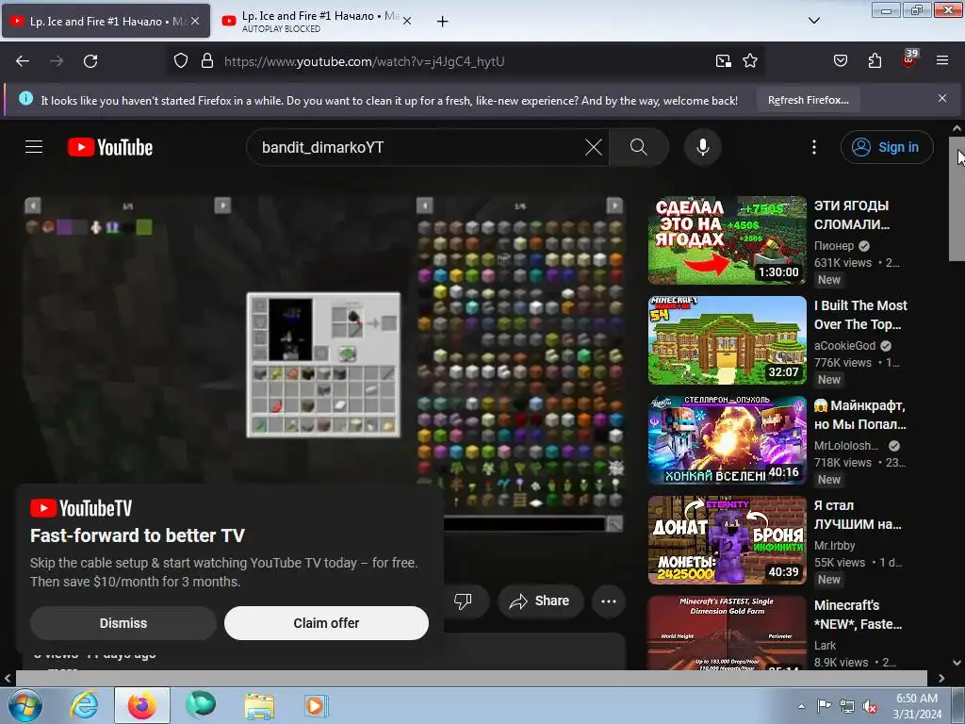Open the Fastest Gold Farm thumbnail
Screen dimensions: 965x724
click(727, 633)
